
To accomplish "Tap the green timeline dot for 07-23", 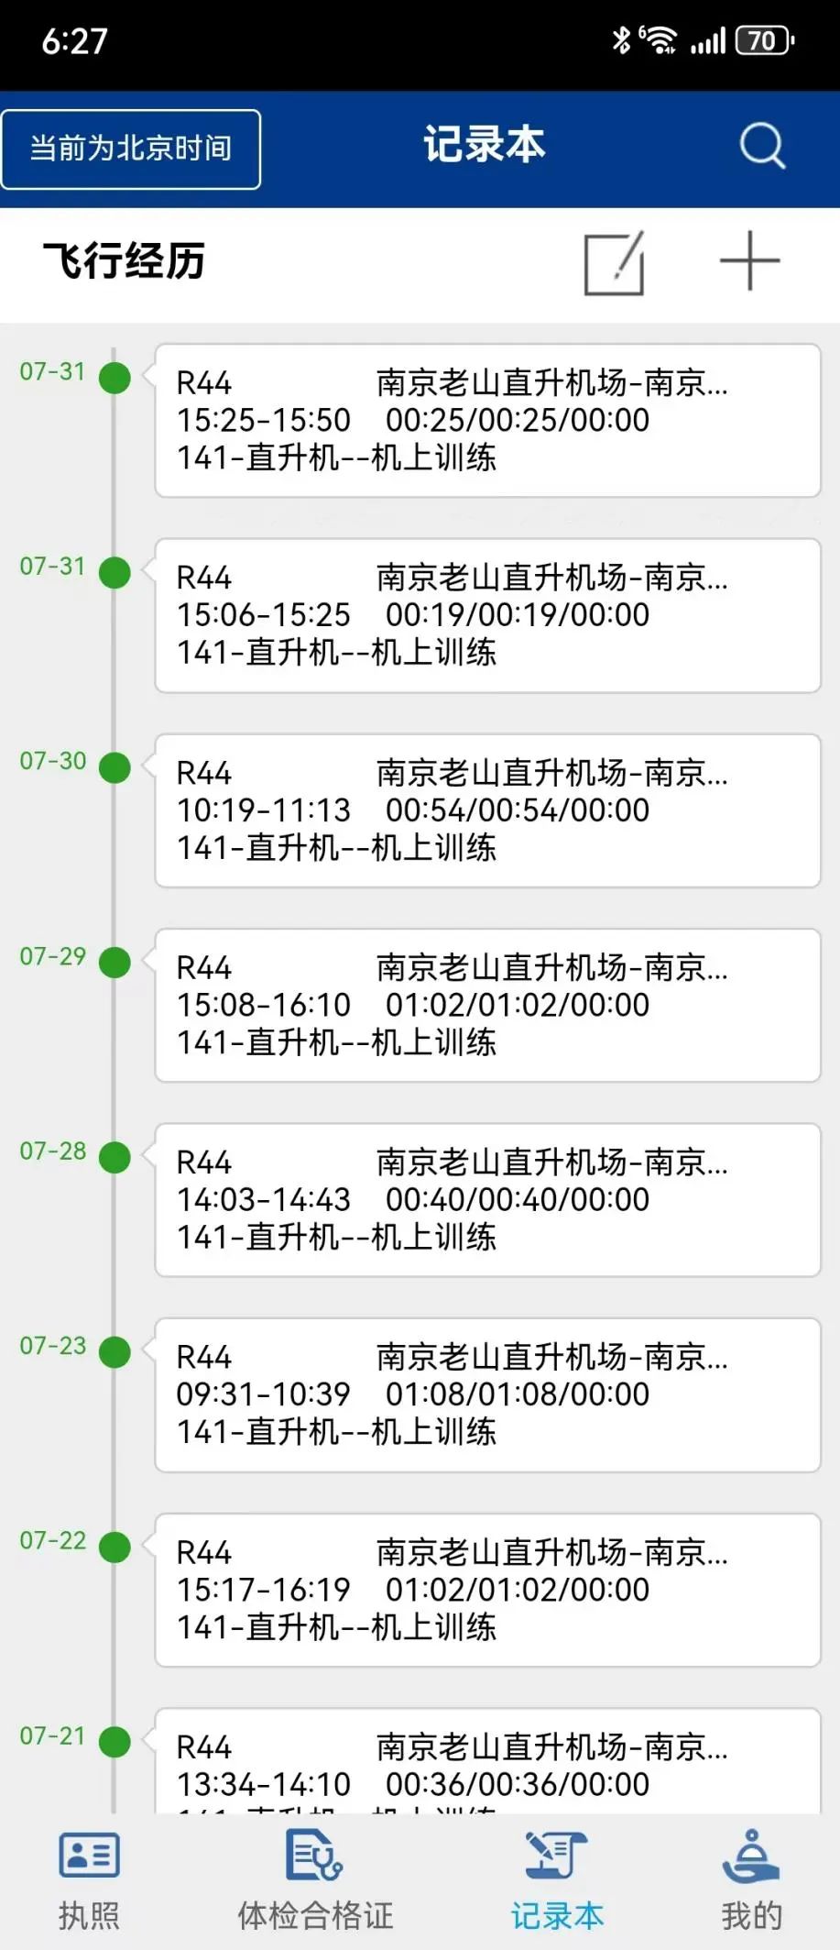I will [115, 1352].
